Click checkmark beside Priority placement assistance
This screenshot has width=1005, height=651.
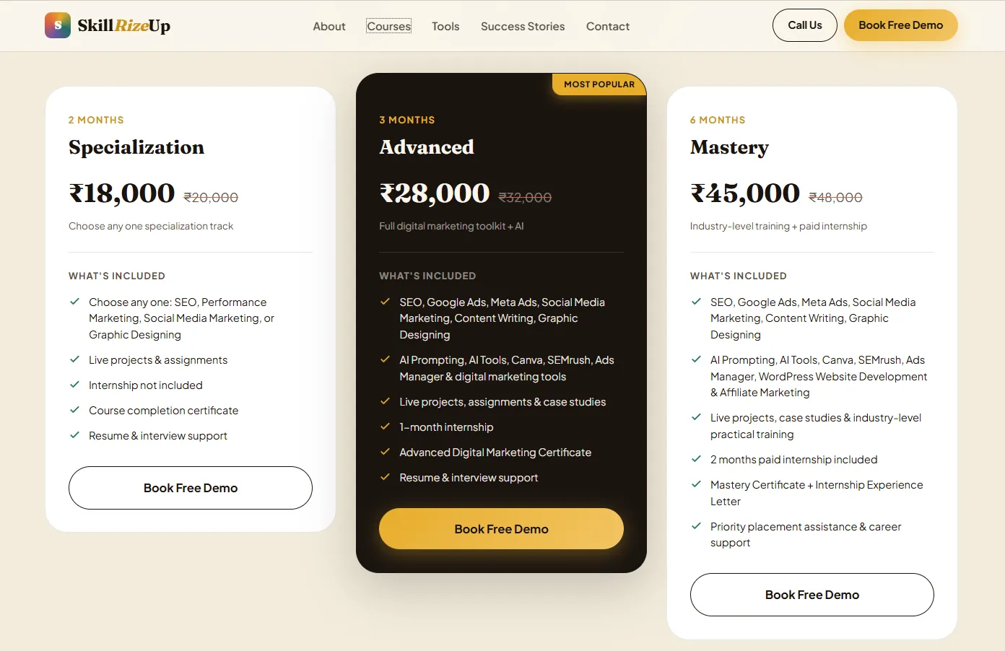pos(696,526)
